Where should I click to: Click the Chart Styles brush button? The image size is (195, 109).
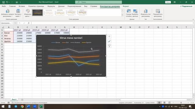[x=109, y=41]
